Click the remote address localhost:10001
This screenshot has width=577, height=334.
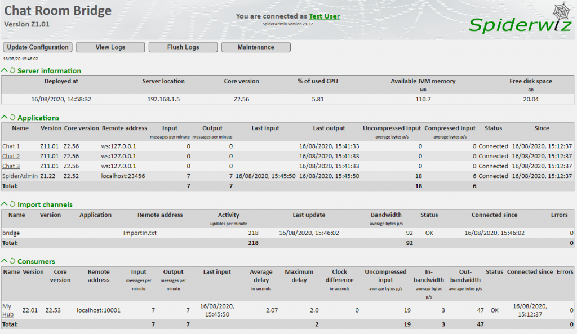click(x=99, y=310)
